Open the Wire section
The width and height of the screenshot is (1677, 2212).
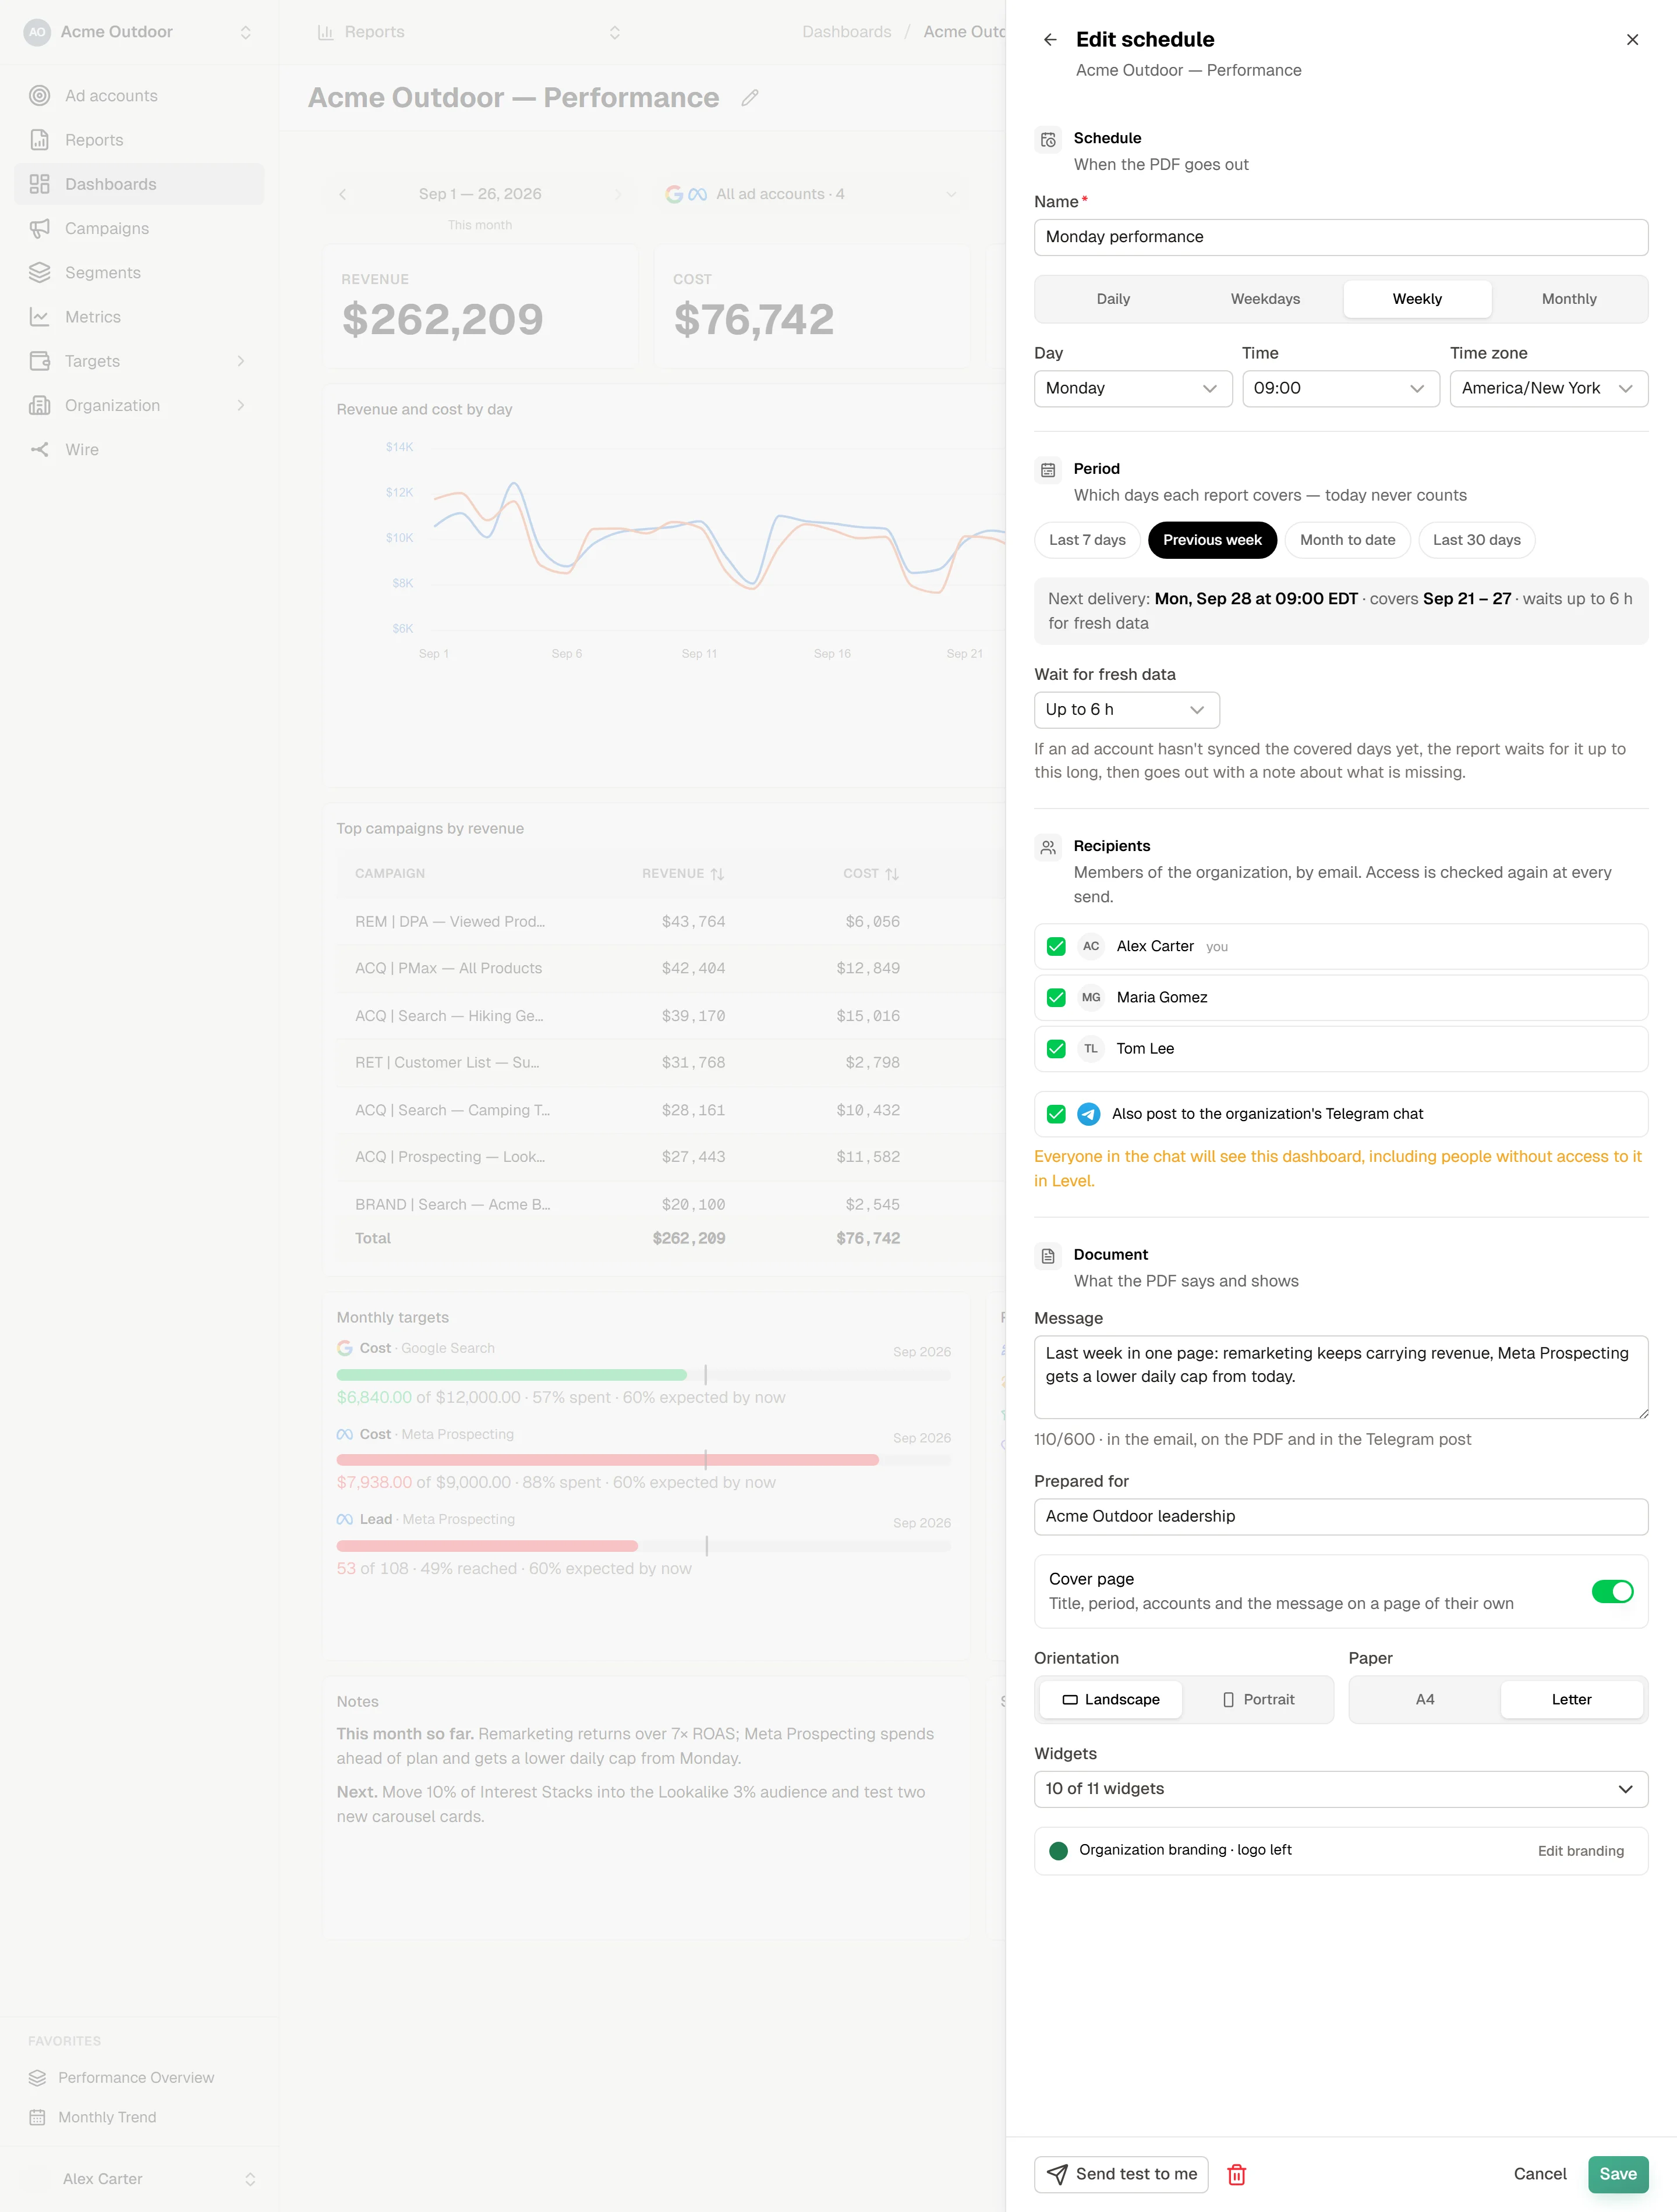pos(140,450)
